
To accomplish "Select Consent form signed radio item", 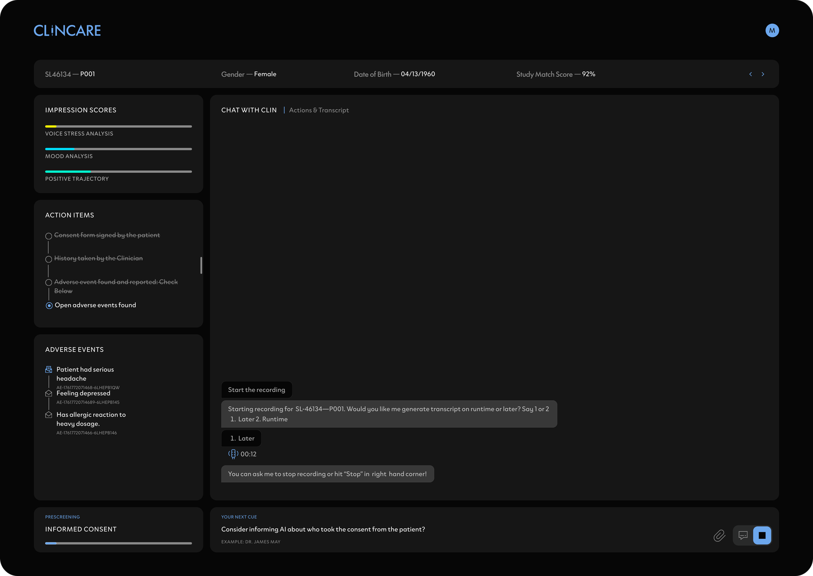I will (49, 236).
